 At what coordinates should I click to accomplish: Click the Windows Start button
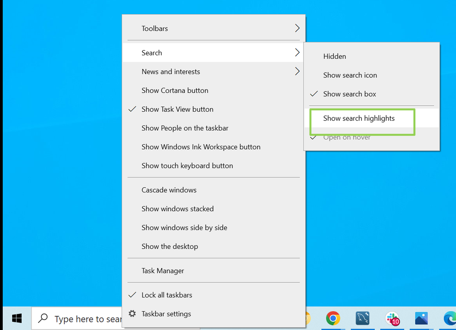[16, 318]
